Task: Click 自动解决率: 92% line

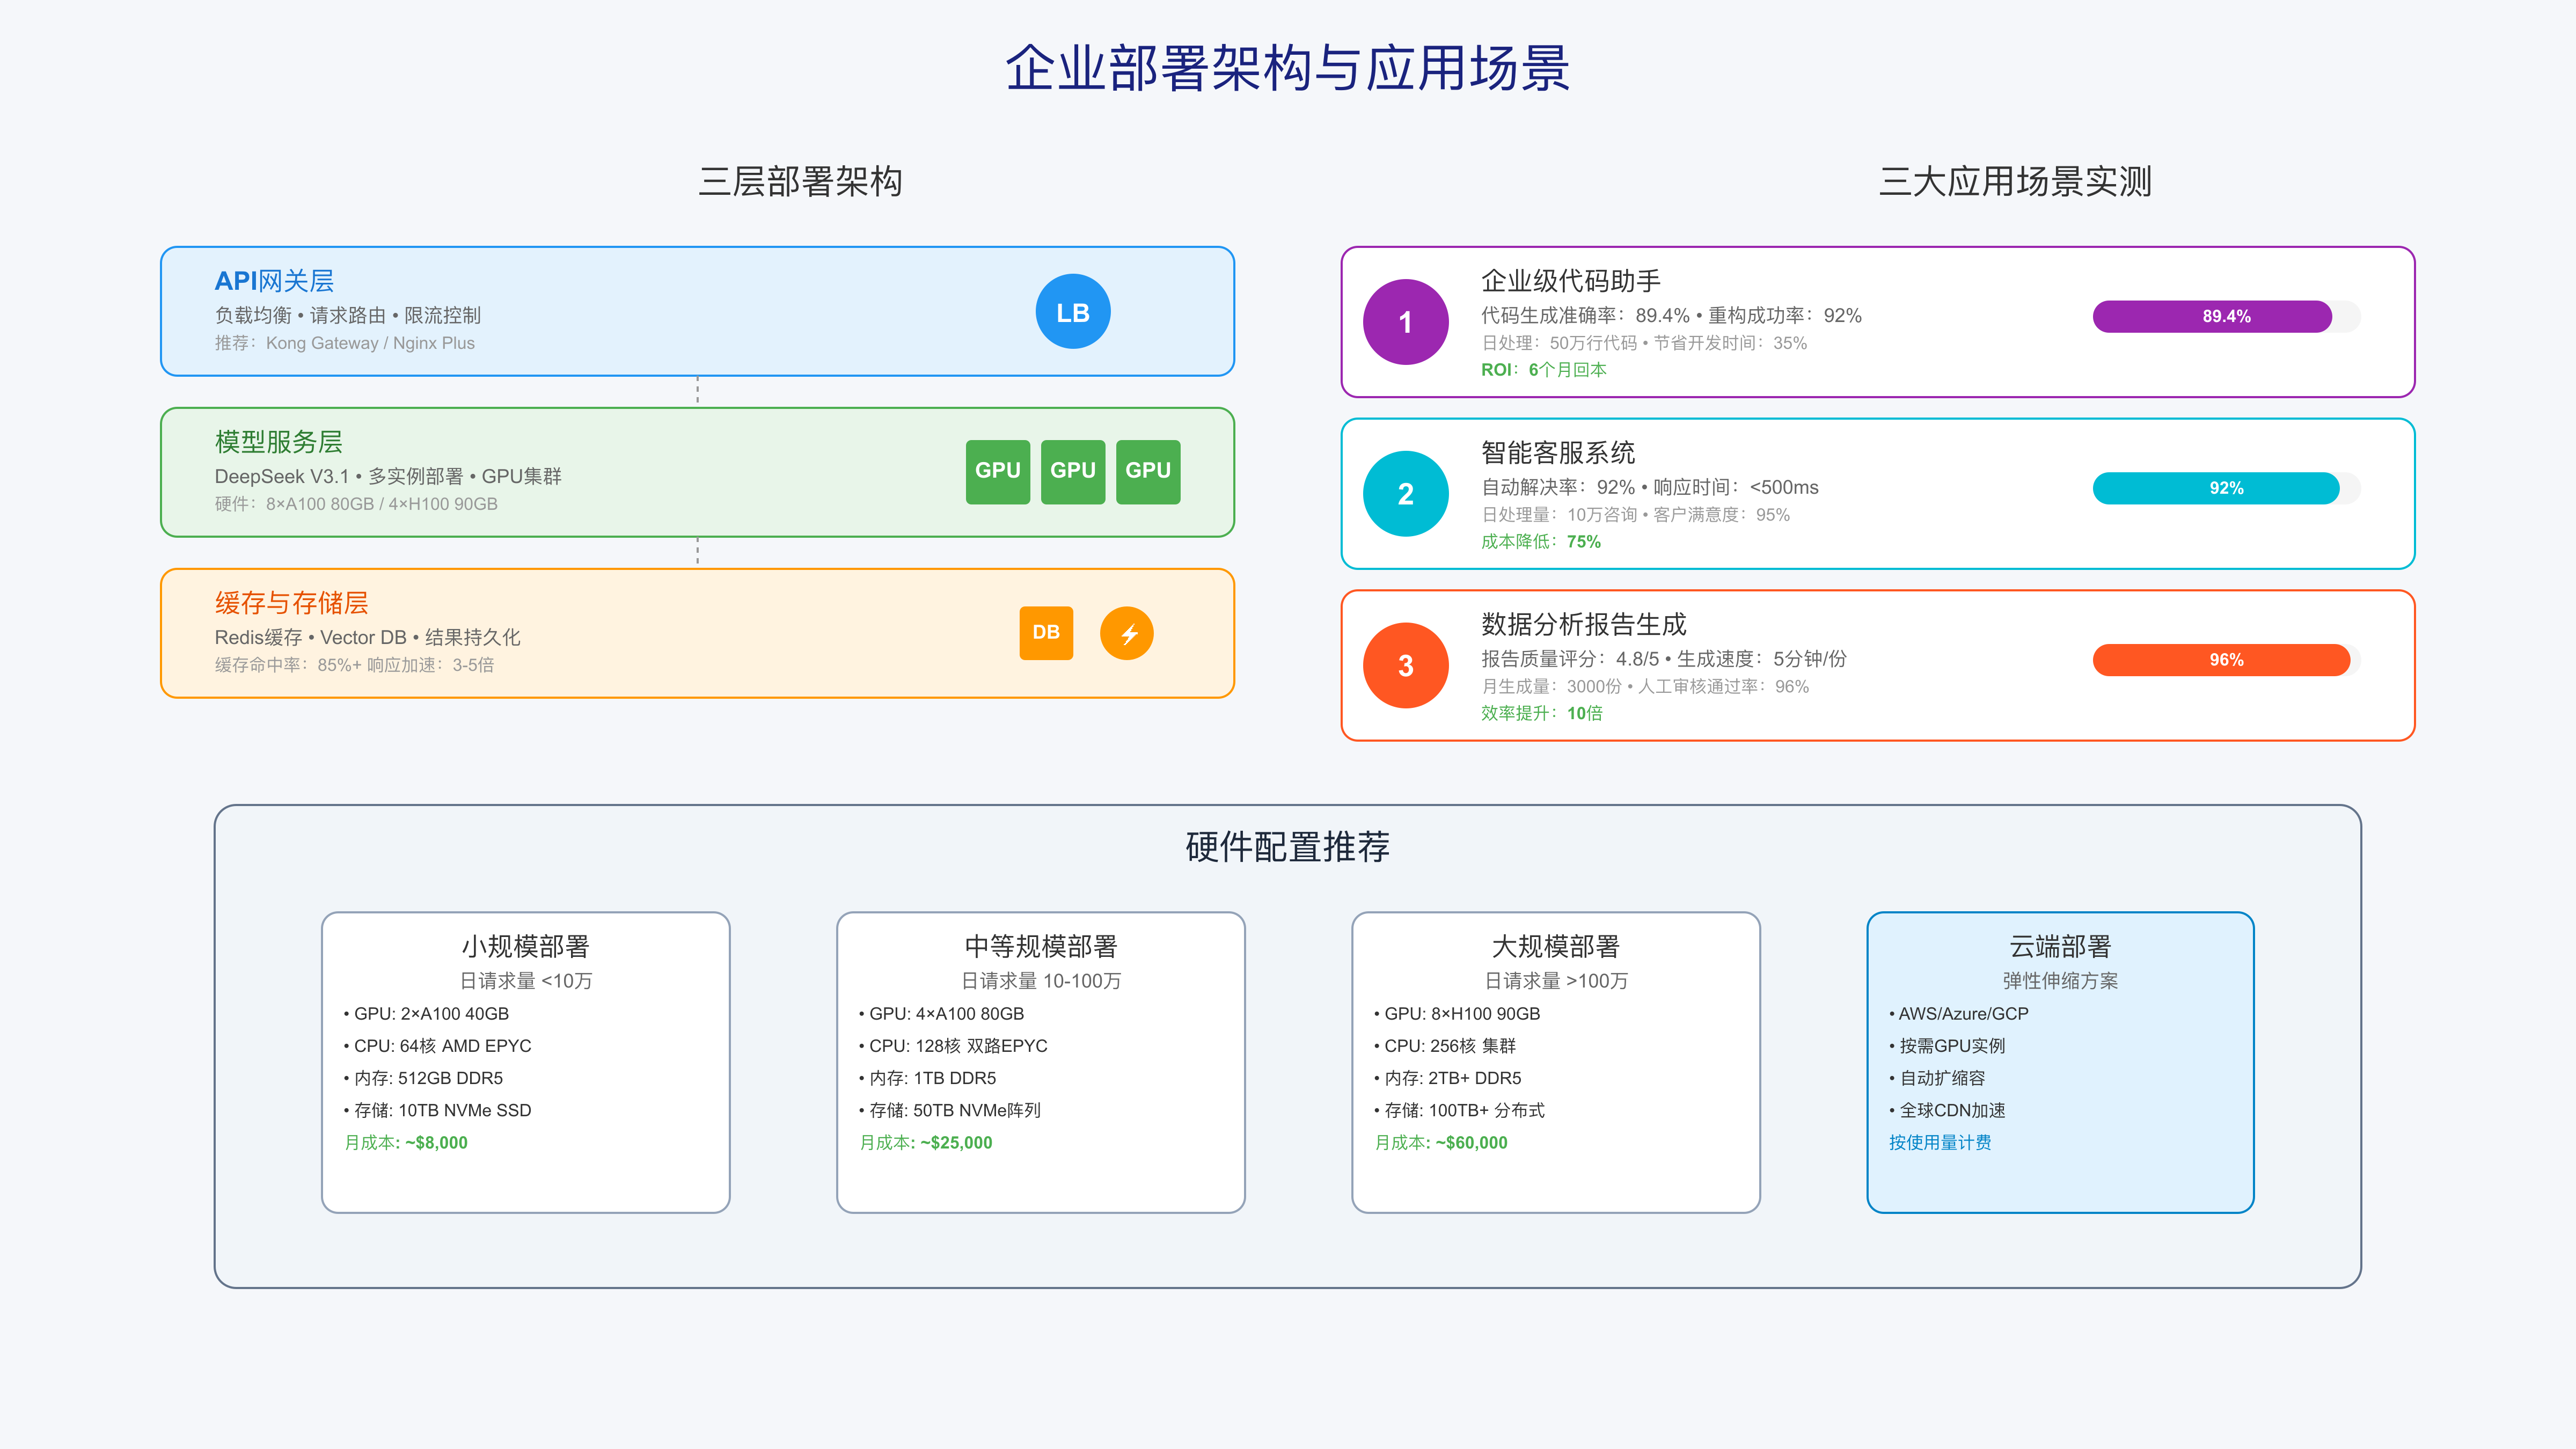Action: 1650,487
